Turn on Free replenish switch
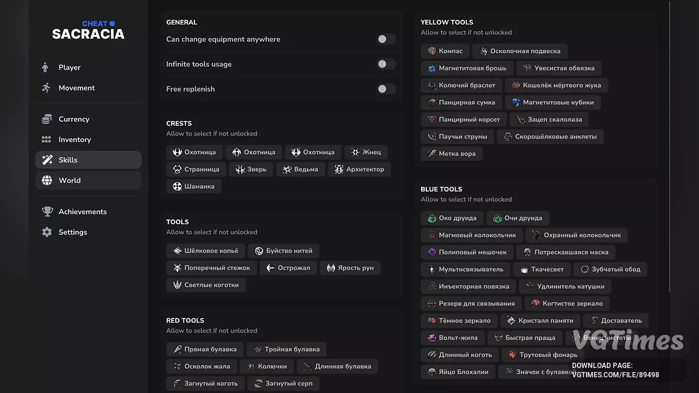699x393 pixels. (x=386, y=89)
